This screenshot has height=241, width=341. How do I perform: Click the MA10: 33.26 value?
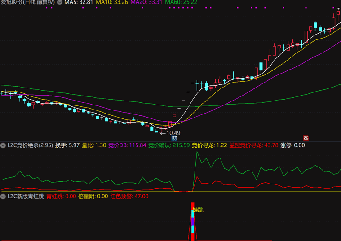[x=112, y=2]
